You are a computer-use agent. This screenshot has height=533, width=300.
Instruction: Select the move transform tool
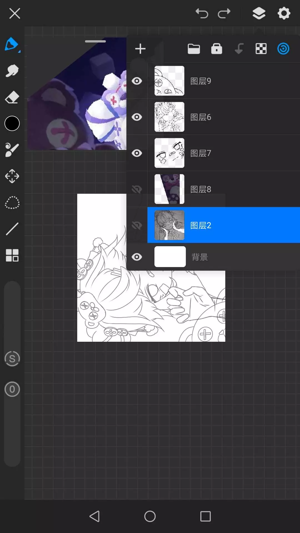(x=12, y=176)
